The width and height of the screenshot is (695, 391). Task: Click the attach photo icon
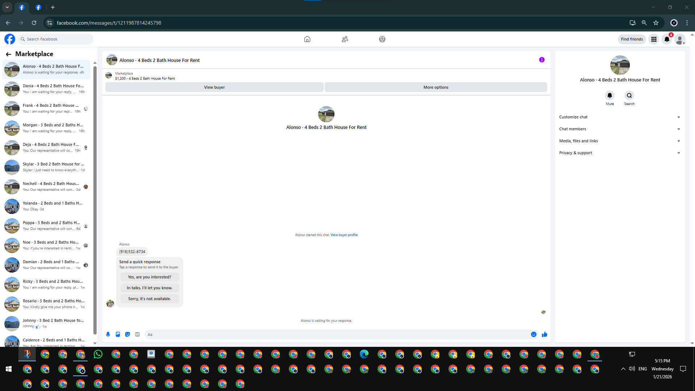[x=118, y=335]
